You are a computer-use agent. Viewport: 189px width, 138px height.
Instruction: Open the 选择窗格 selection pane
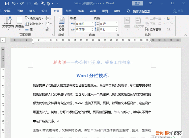pyautogui.click(x=153, y=29)
